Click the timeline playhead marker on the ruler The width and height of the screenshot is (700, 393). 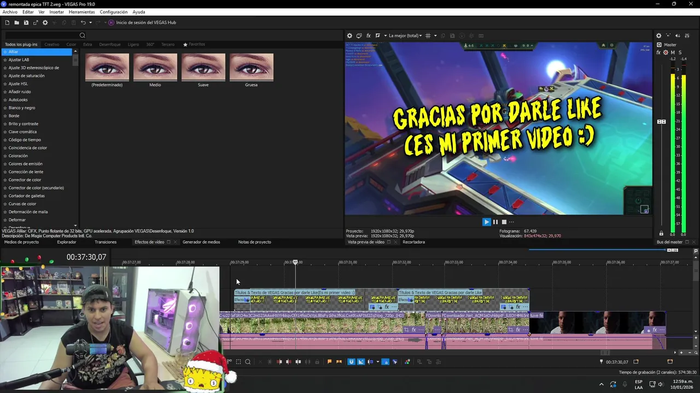click(295, 262)
